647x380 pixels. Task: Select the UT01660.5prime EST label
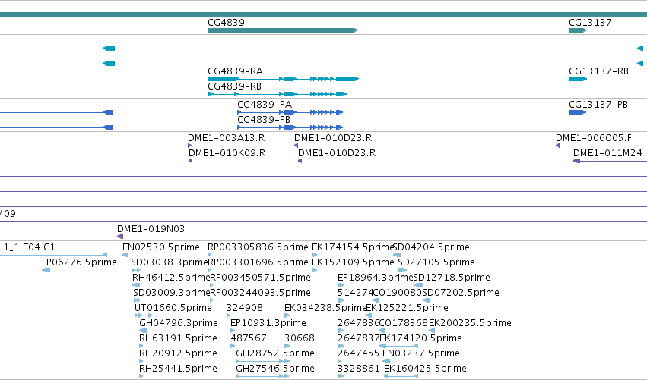(x=173, y=308)
